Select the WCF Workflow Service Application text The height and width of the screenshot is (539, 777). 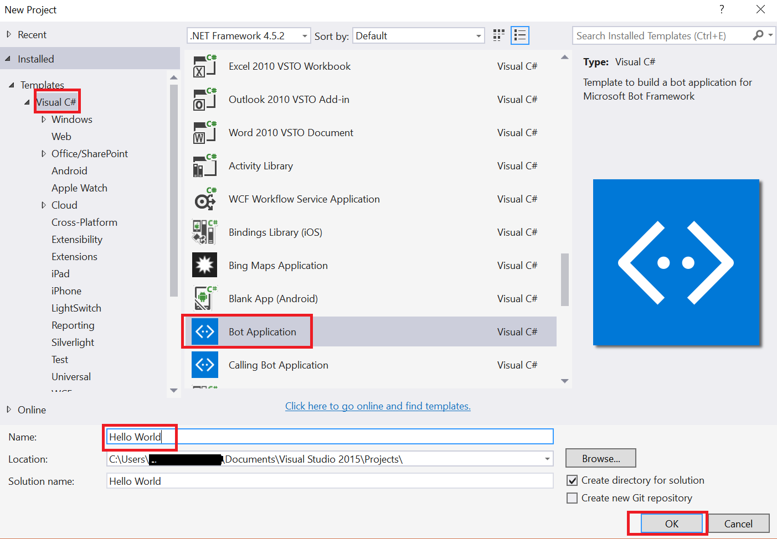click(x=304, y=199)
